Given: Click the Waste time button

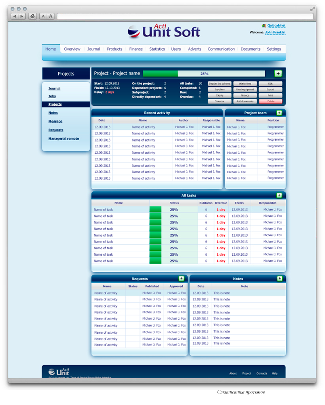Looking at the screenshot, I should click(245, 84).
